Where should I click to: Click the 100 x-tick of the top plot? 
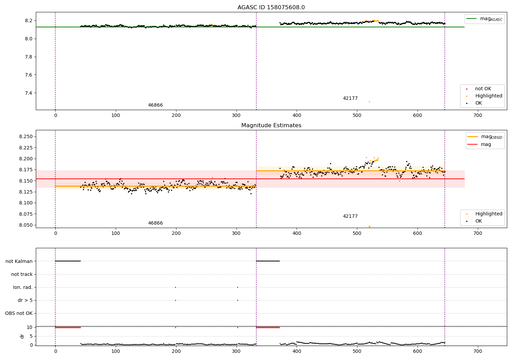point(116,116)
